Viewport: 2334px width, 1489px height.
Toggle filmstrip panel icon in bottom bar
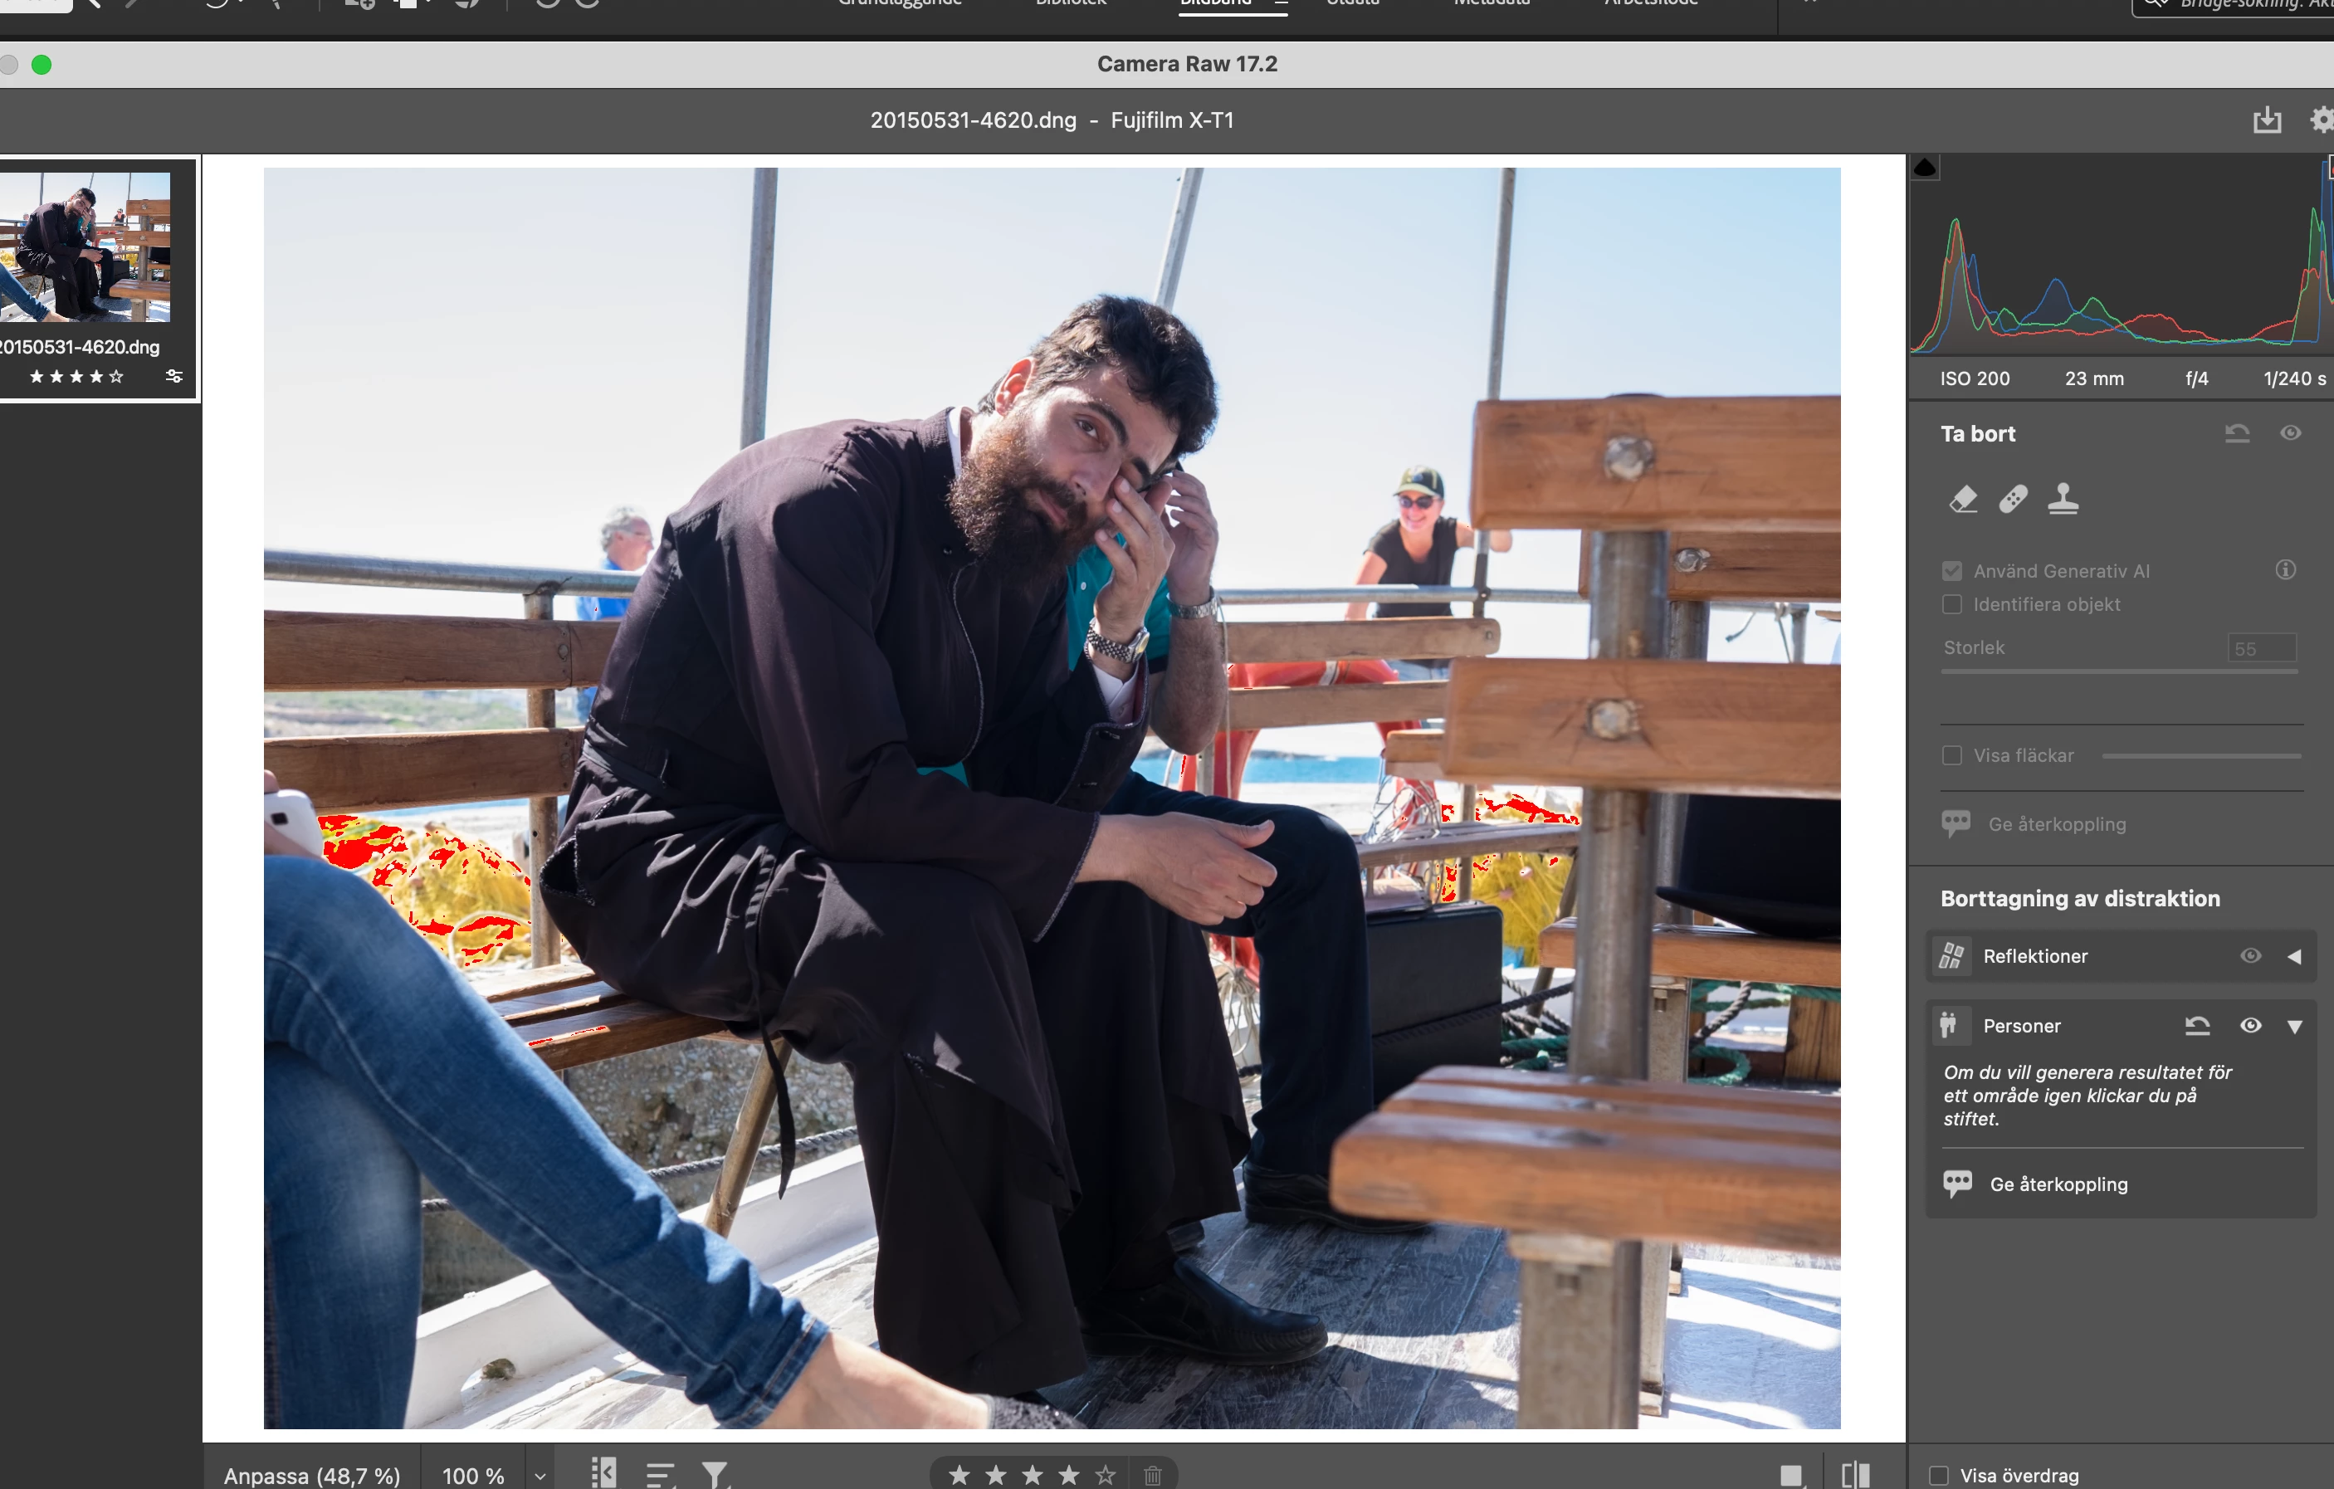point(604,1473)
